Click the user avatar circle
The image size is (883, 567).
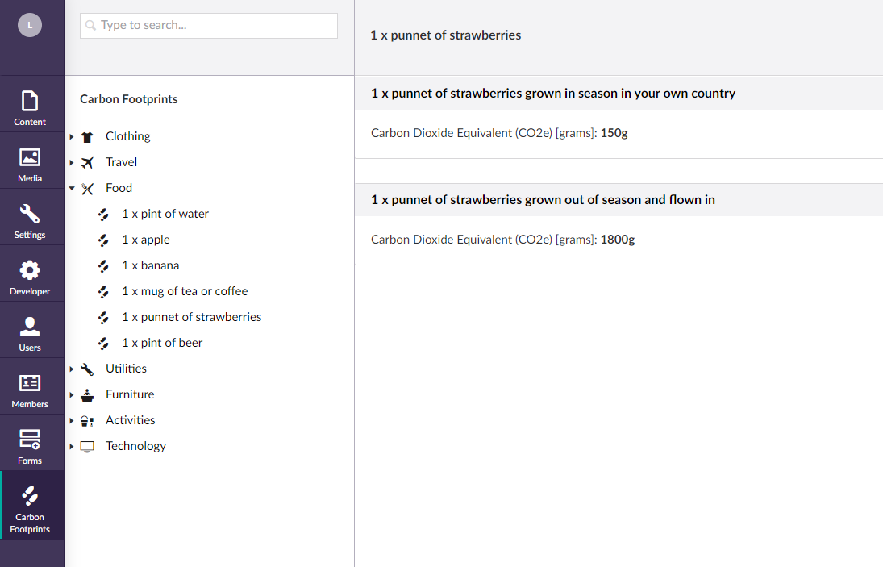[30, 25]
